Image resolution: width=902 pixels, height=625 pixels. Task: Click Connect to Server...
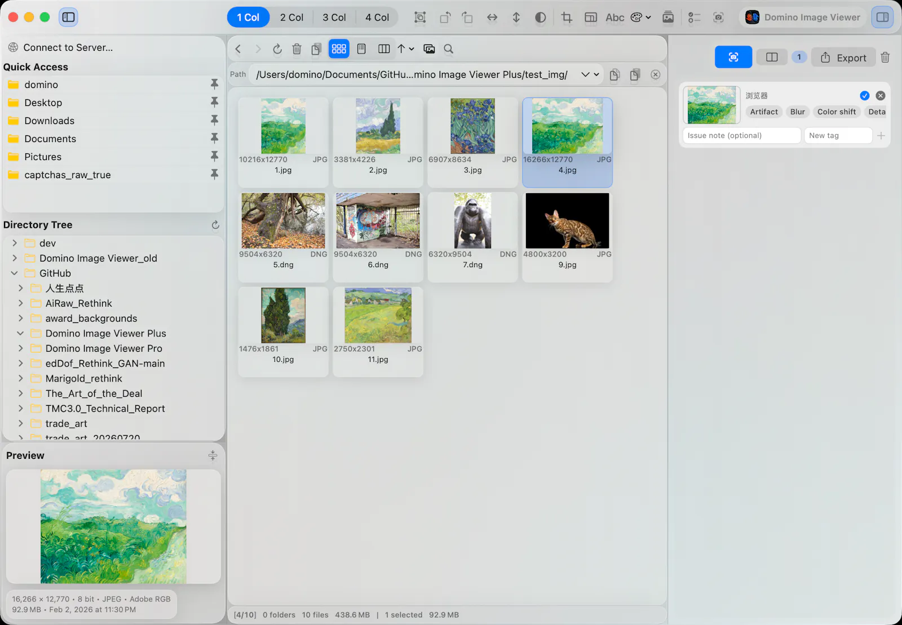point(61,47)
